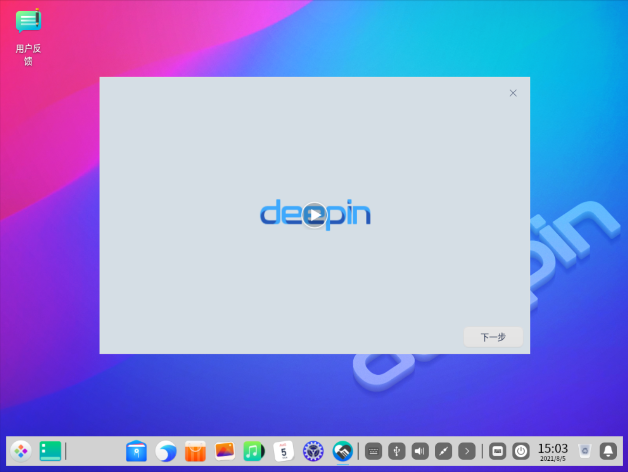Open the orange shopping bag app store
The width and height of the screenshot is (628, 472).
(x=195, y=451)
